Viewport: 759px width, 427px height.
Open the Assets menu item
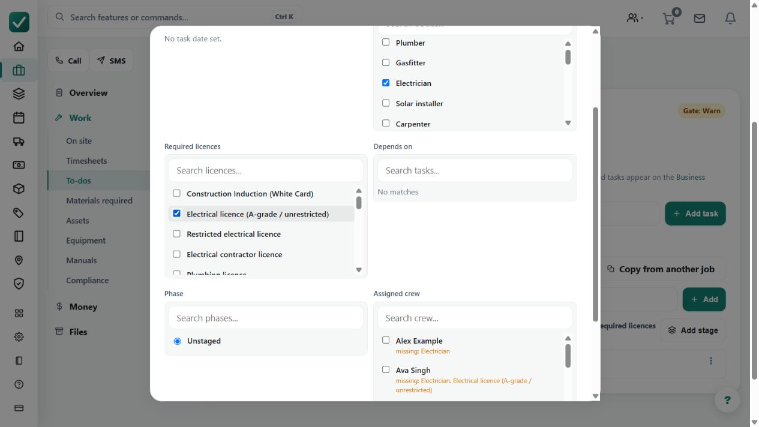pos(77,221)
